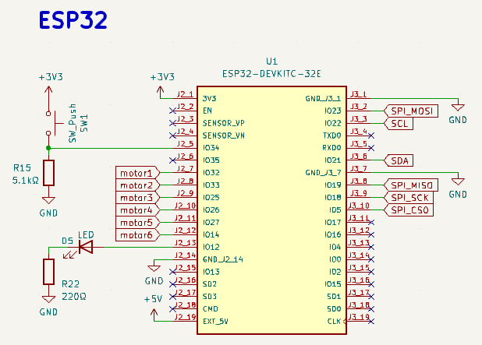This screenshot has height=345, width=482.
Task: Click the +5V power symbol at J2_19
Action: coord(154,312)
